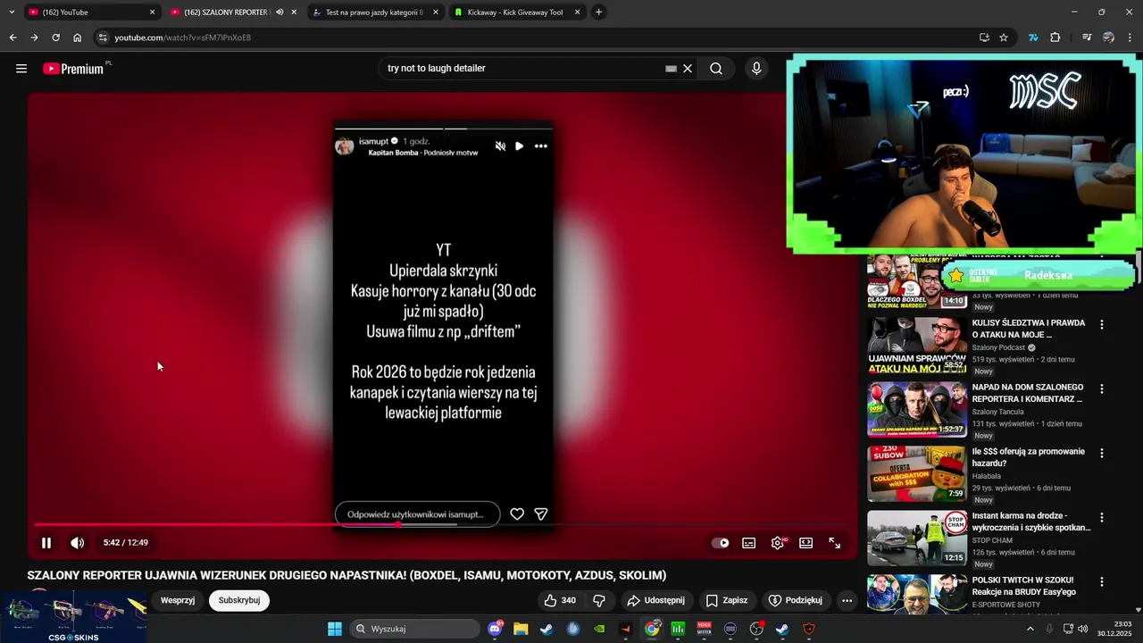Click the Wyszukaj taskbar search box

[x=415, y=629]
